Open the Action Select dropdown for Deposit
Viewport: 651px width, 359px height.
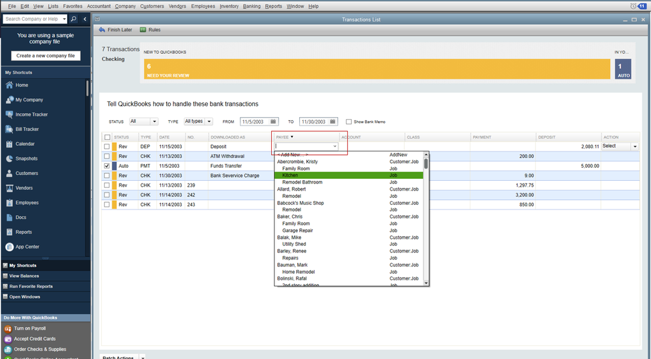tap(635, 147)
